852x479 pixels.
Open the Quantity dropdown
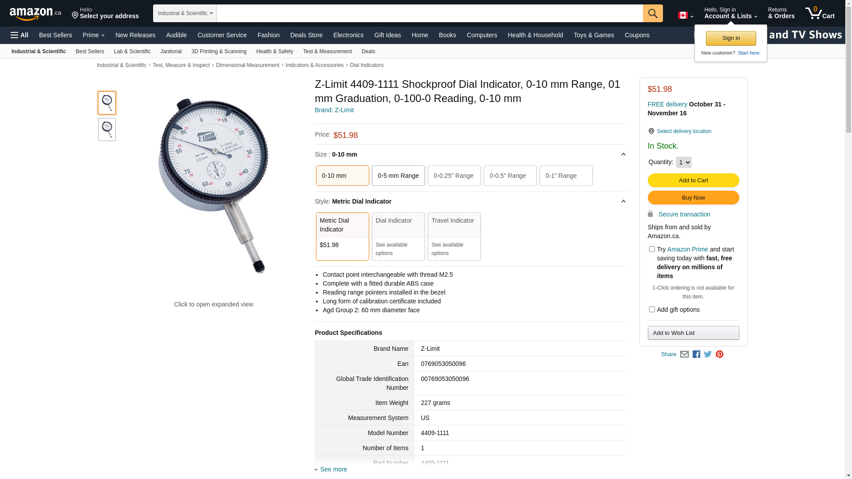[x=683, y=162]
